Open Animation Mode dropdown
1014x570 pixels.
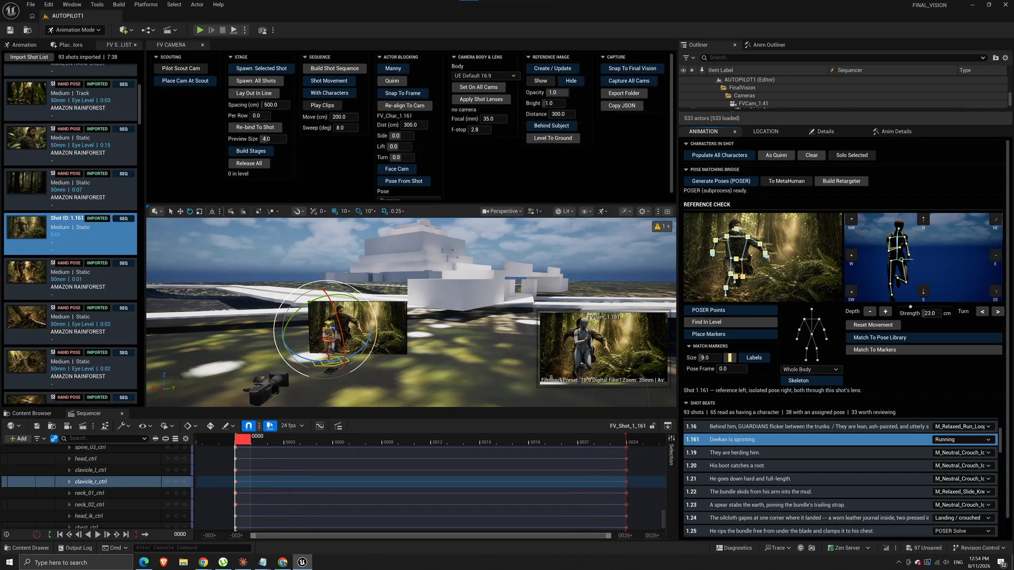75,30
